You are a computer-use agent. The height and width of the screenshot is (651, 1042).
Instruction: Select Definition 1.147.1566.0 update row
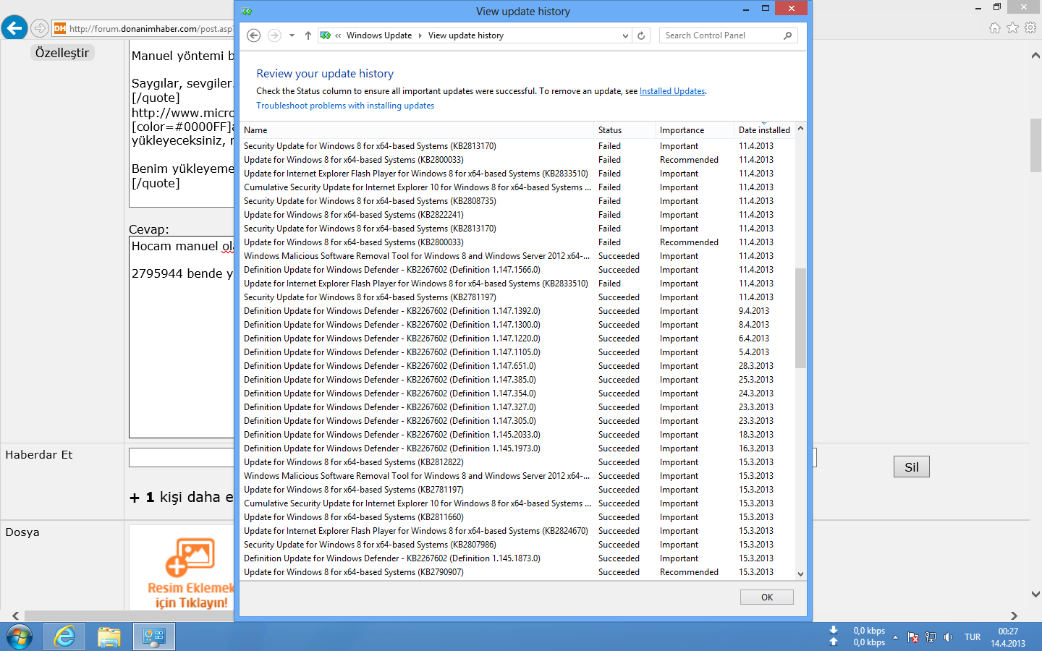tap(517, 270)
